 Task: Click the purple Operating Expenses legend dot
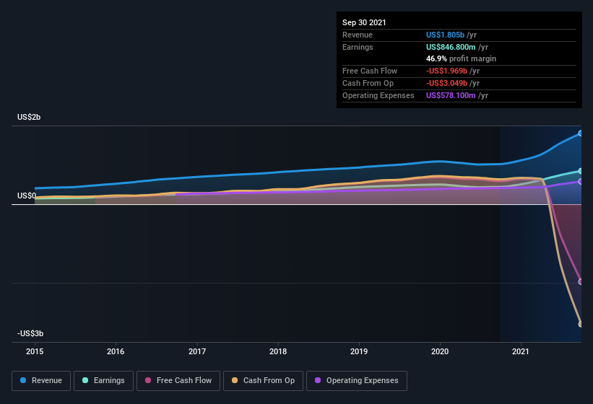click(x=318, y=380)
